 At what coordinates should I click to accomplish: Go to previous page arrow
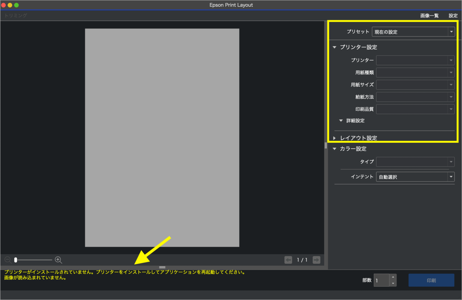click(288, 260)
